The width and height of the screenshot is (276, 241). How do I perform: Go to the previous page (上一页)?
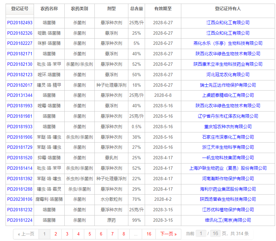pyautogui.click(x=26, y=234)
